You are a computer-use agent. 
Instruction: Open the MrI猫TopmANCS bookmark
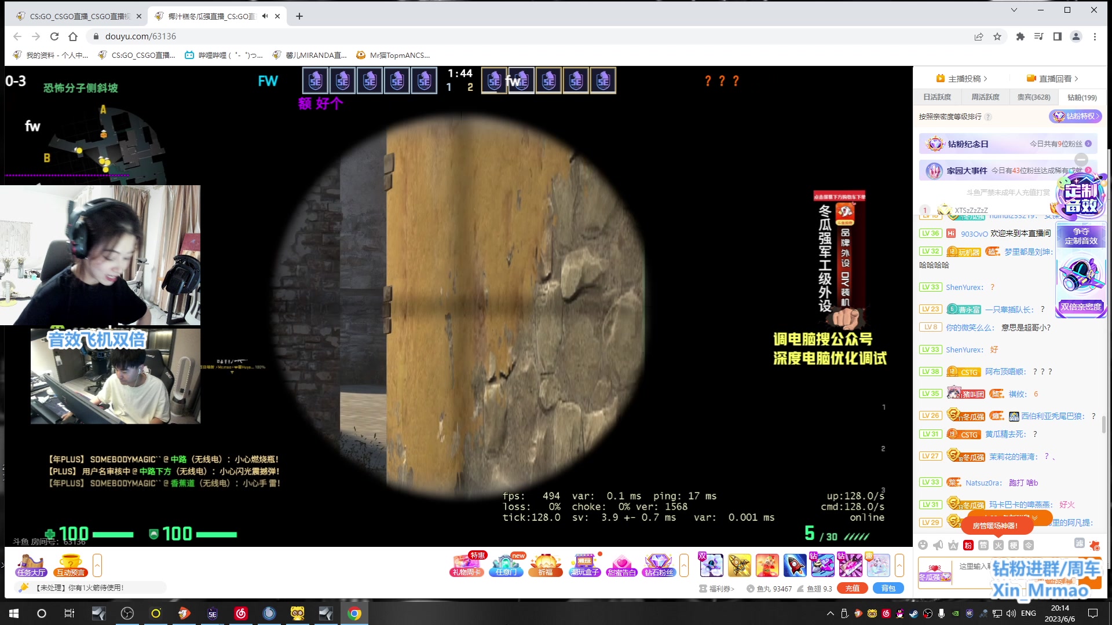[393, 55]
